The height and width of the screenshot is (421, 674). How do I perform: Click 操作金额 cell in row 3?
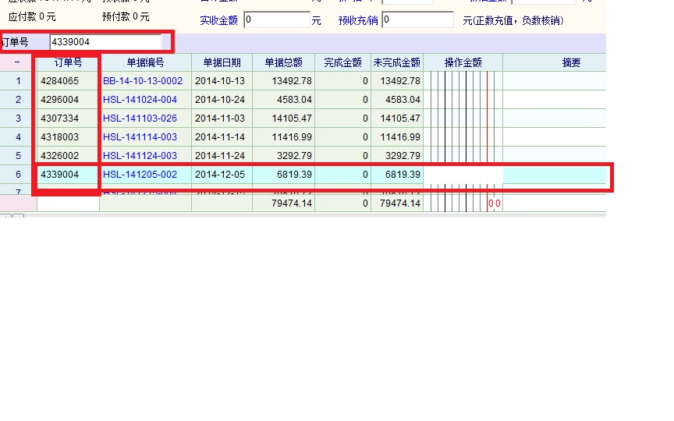[463, 119]
